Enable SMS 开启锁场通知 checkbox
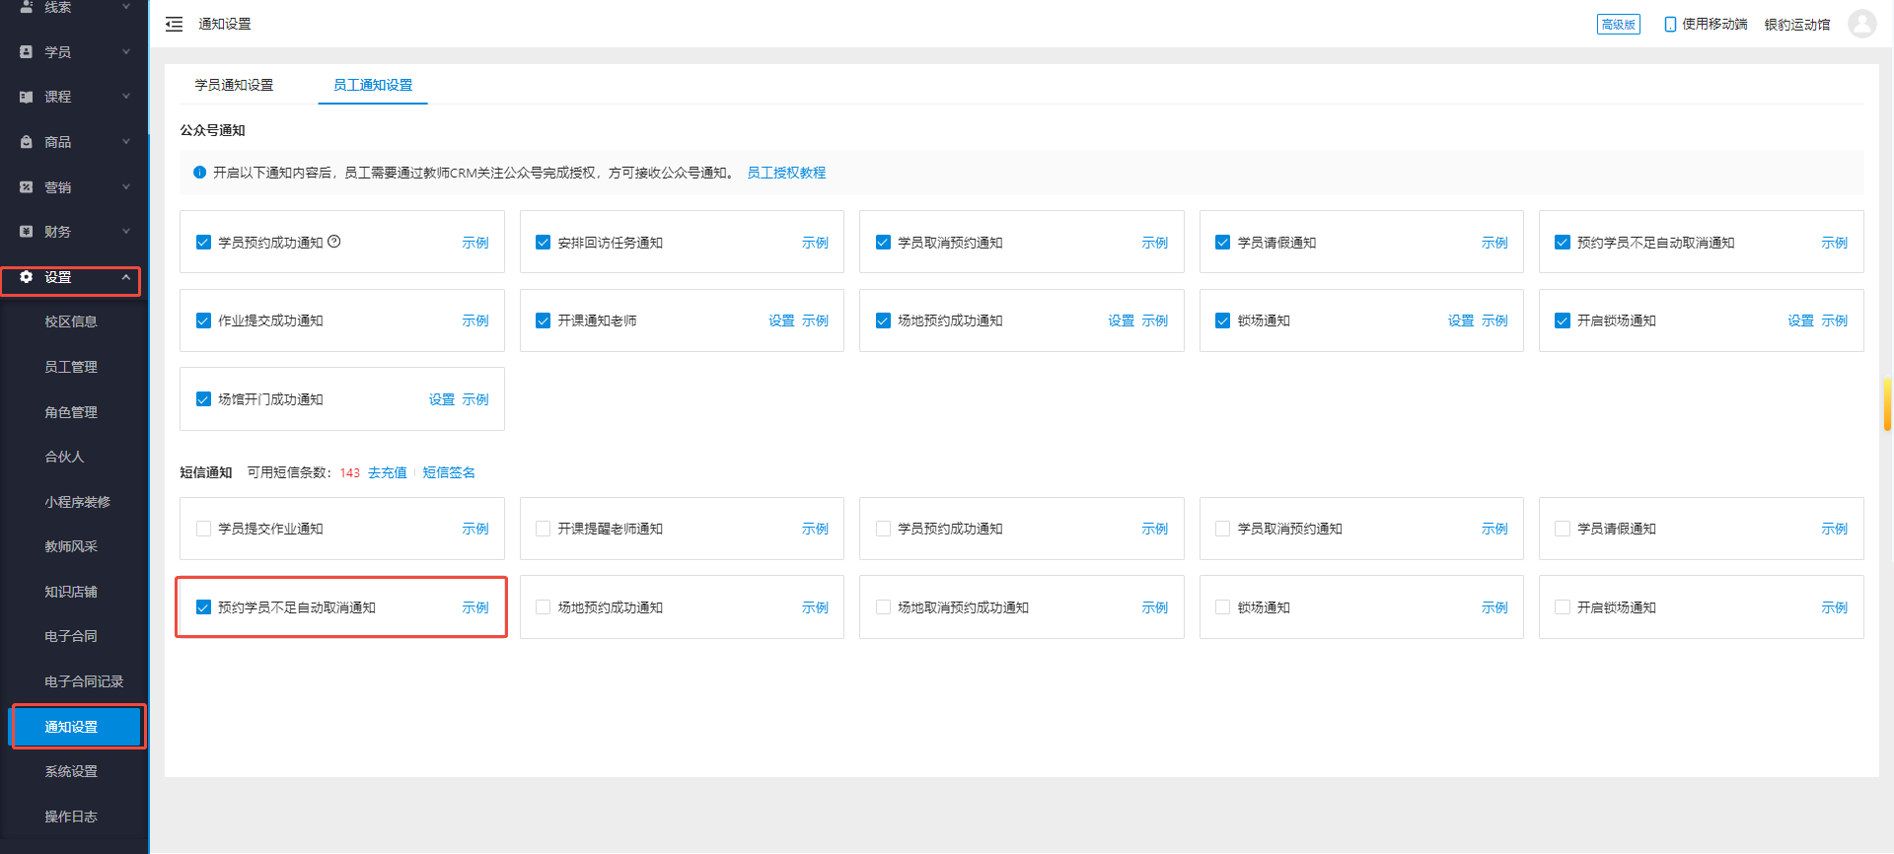 [1563, 607]
